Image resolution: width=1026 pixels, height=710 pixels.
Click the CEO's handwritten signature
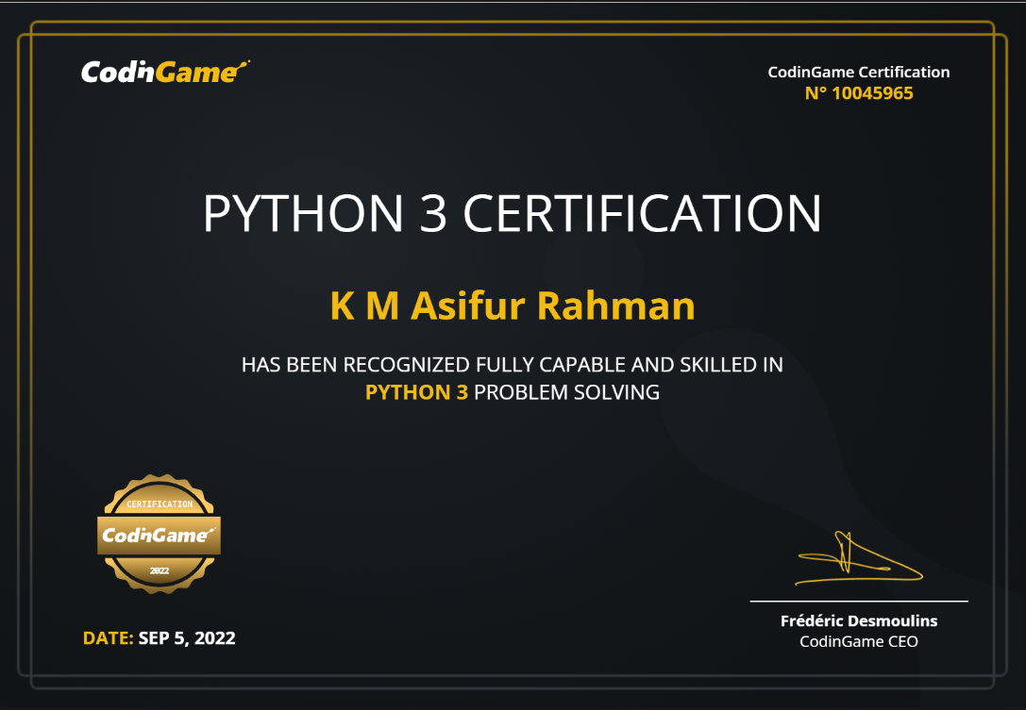click(x=859, y=557)
